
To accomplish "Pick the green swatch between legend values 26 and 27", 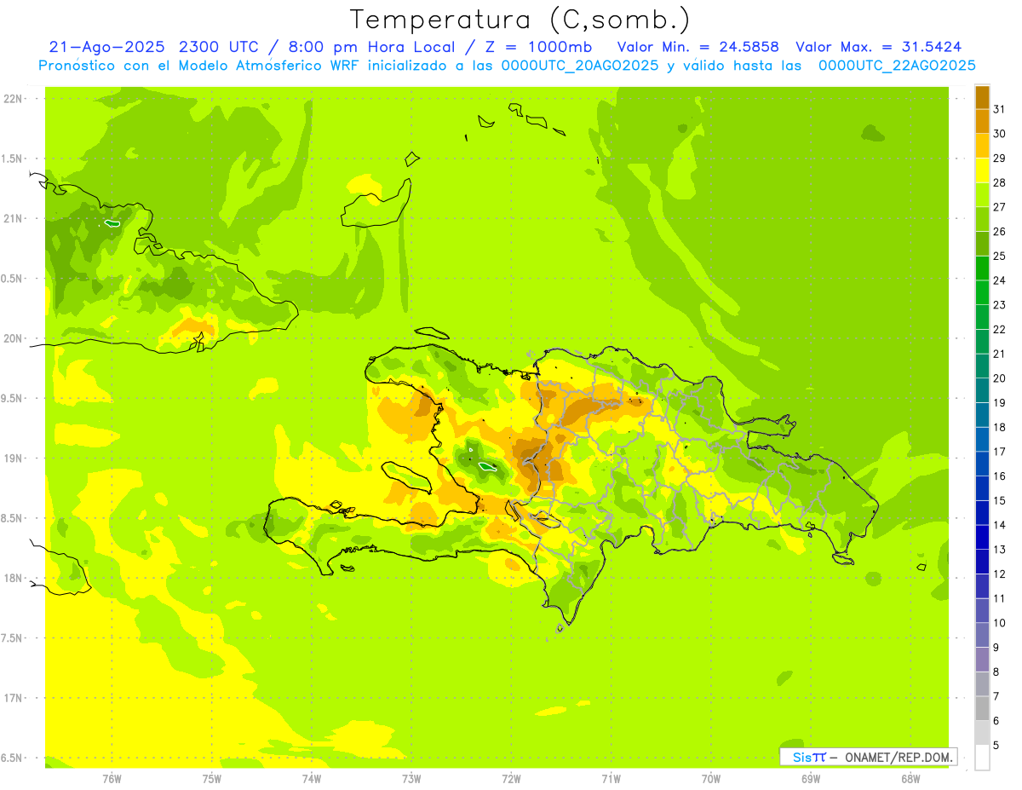I will (983, 219).
